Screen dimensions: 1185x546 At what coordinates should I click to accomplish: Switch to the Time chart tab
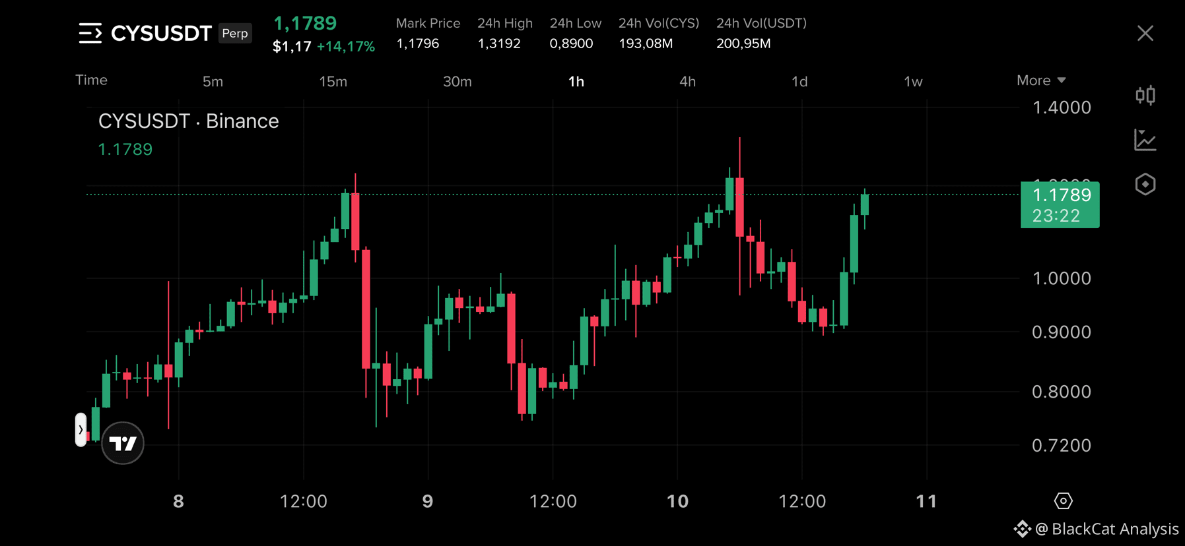click(91, 80)
